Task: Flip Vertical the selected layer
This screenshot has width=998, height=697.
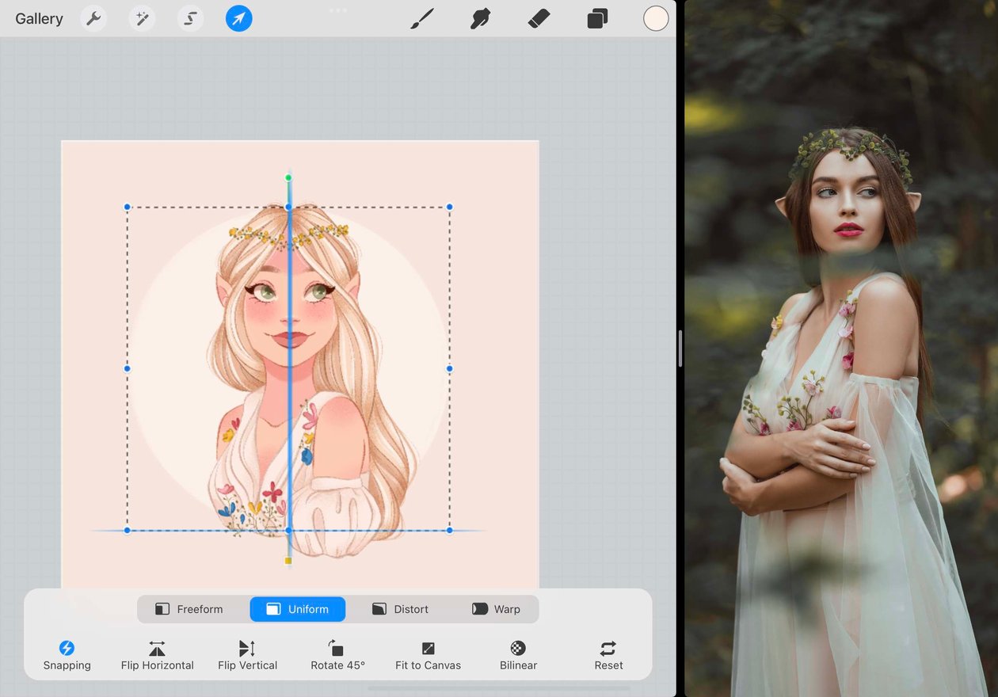Action: pyautogui.click(x=247, y=656)
